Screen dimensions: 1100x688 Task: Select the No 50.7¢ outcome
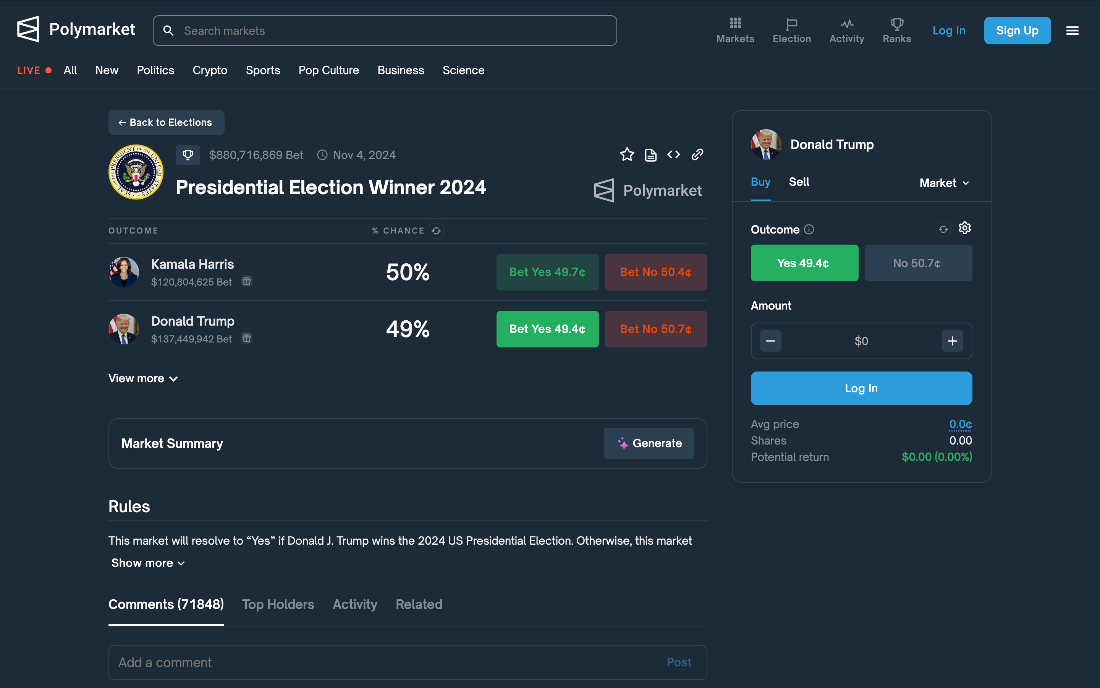point(918,263)
